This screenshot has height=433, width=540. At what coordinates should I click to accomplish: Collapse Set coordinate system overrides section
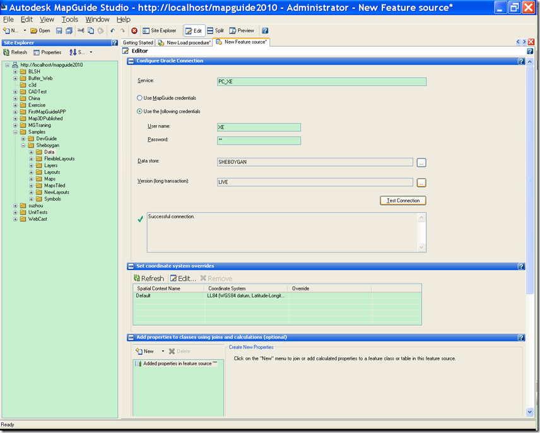pyautogui.click(x=131, y=266)
